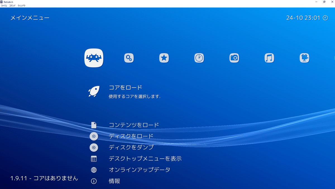Click the disc icon beside ディスクをダンプ

pos(94,148)
